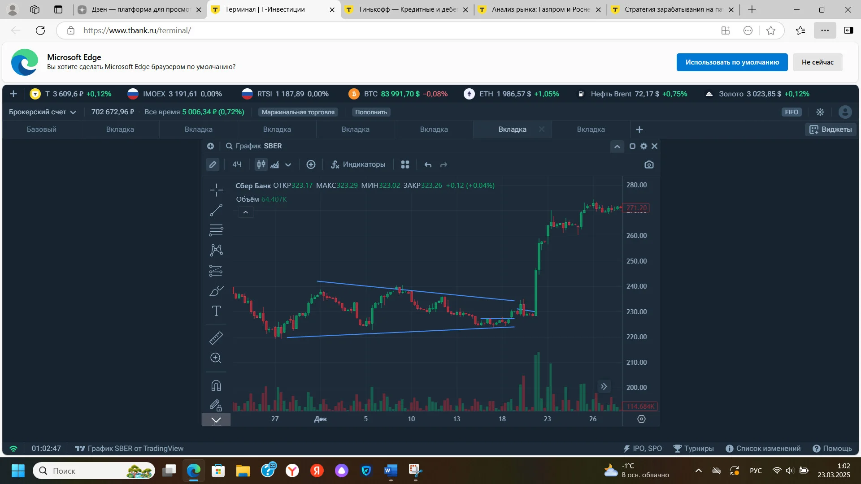Pick the ruler measure tool
The height and width of the screenshot is (484, 861).
[216, 338]
